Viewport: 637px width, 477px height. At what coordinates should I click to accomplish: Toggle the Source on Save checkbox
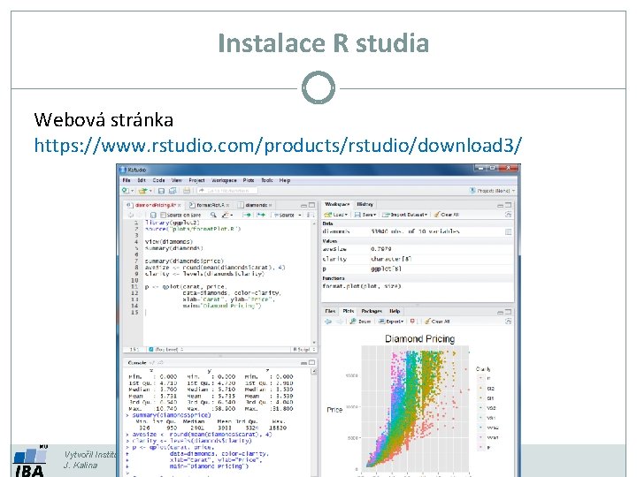[164, 215]
